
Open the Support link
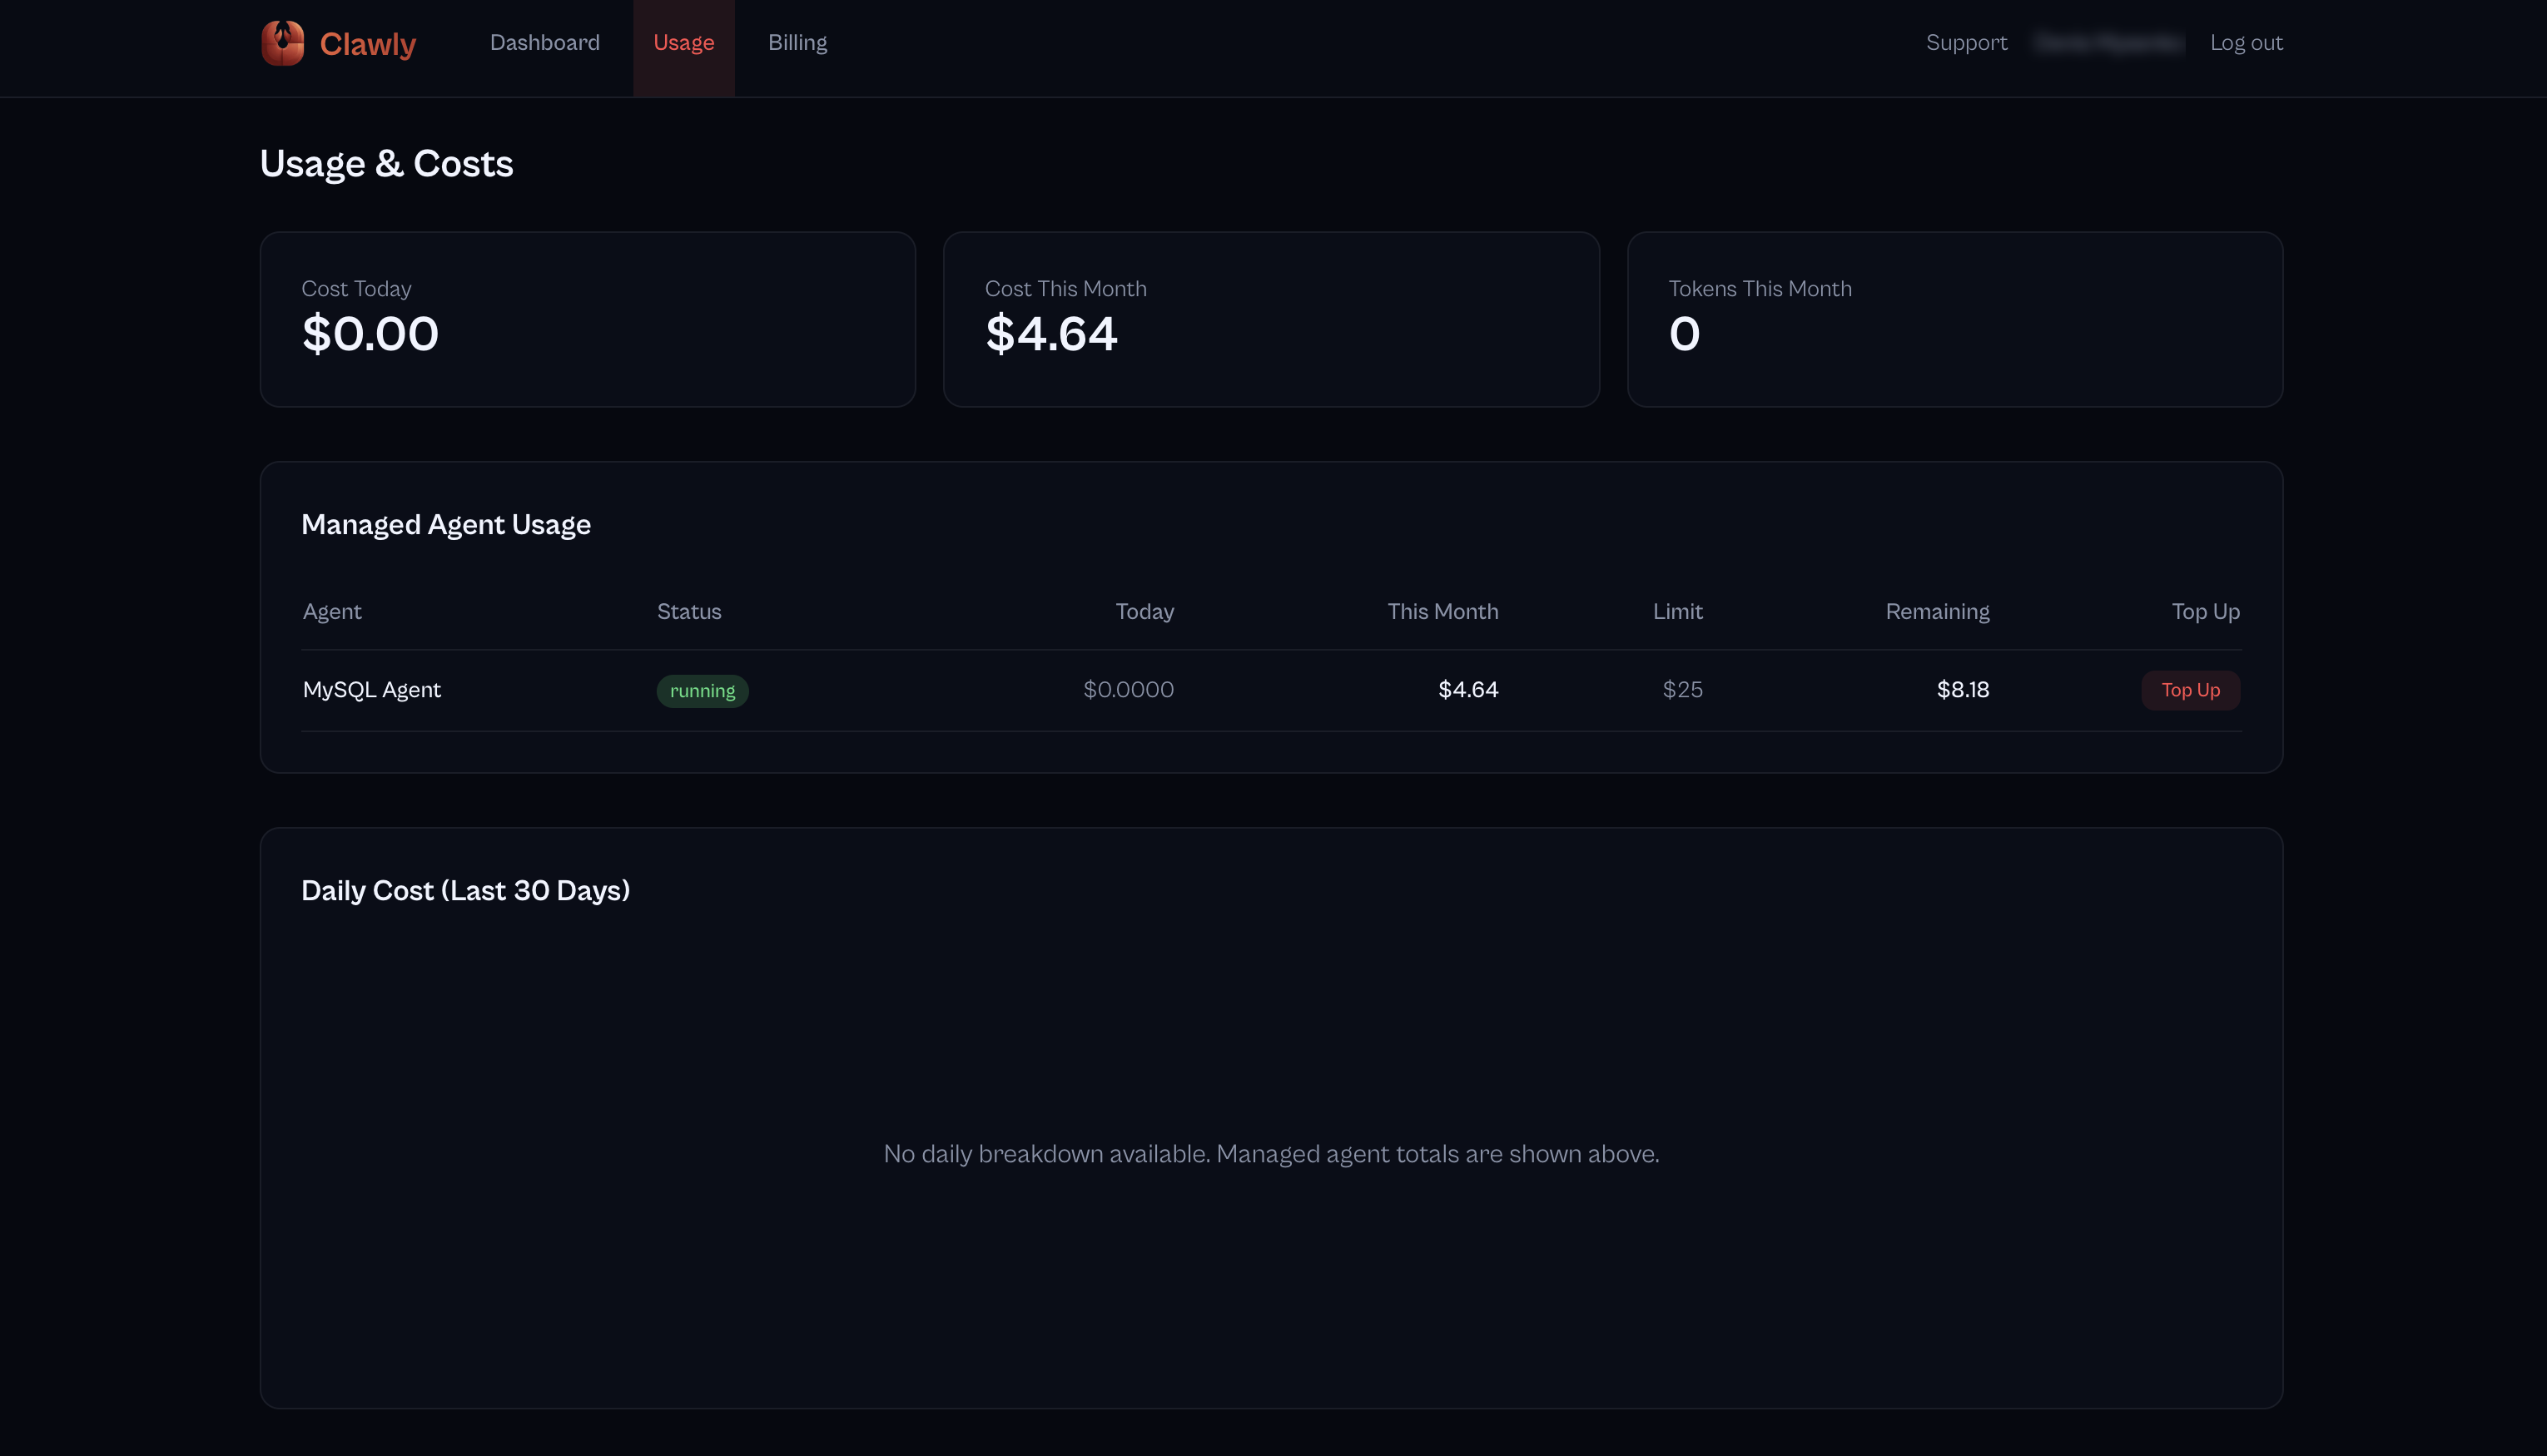coord(1966,43)
